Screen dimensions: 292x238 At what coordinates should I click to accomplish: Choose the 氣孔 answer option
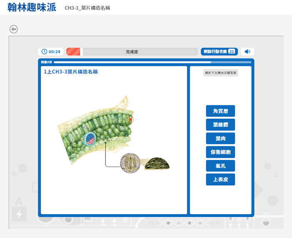coord(220,166)
